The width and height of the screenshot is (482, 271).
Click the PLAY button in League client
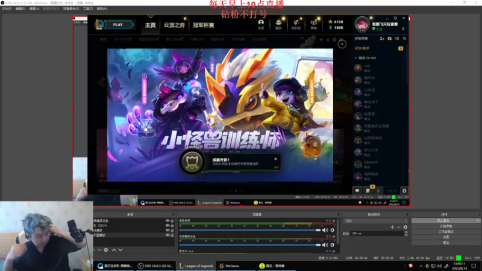[117, 25]
